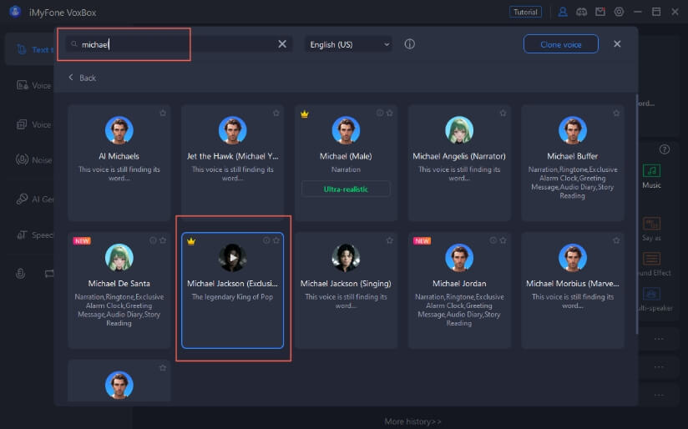The image size is (688, 429).
Task: Open info icon on Michael De Santa card
Action: tap(153, 240)
